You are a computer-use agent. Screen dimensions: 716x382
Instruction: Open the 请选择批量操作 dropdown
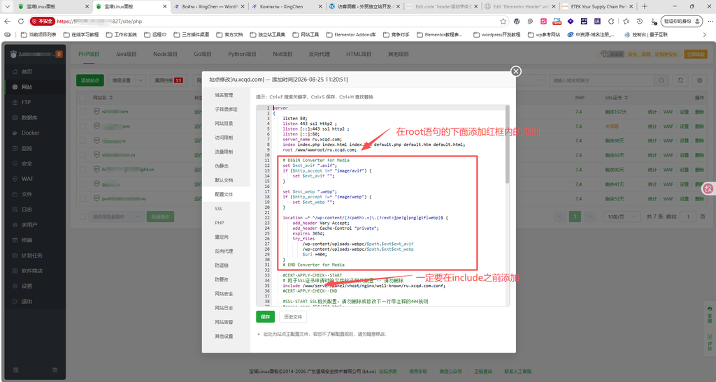tap(116, 216)
